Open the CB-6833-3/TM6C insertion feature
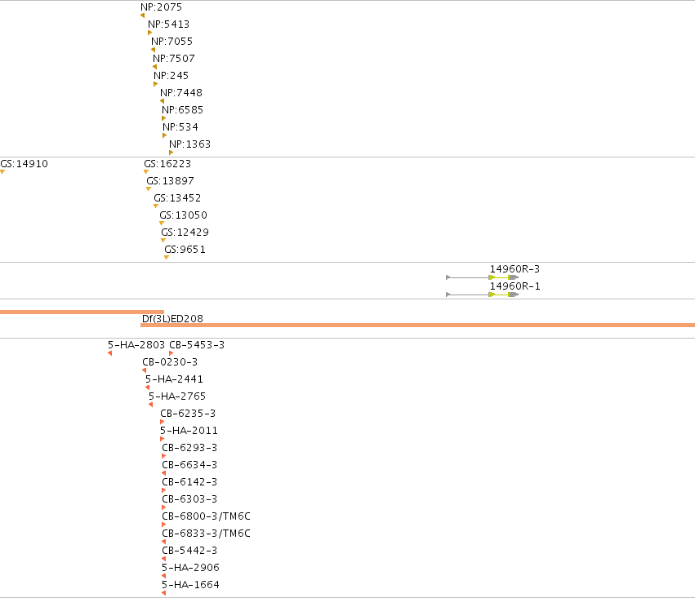 (x=206, y=534)
